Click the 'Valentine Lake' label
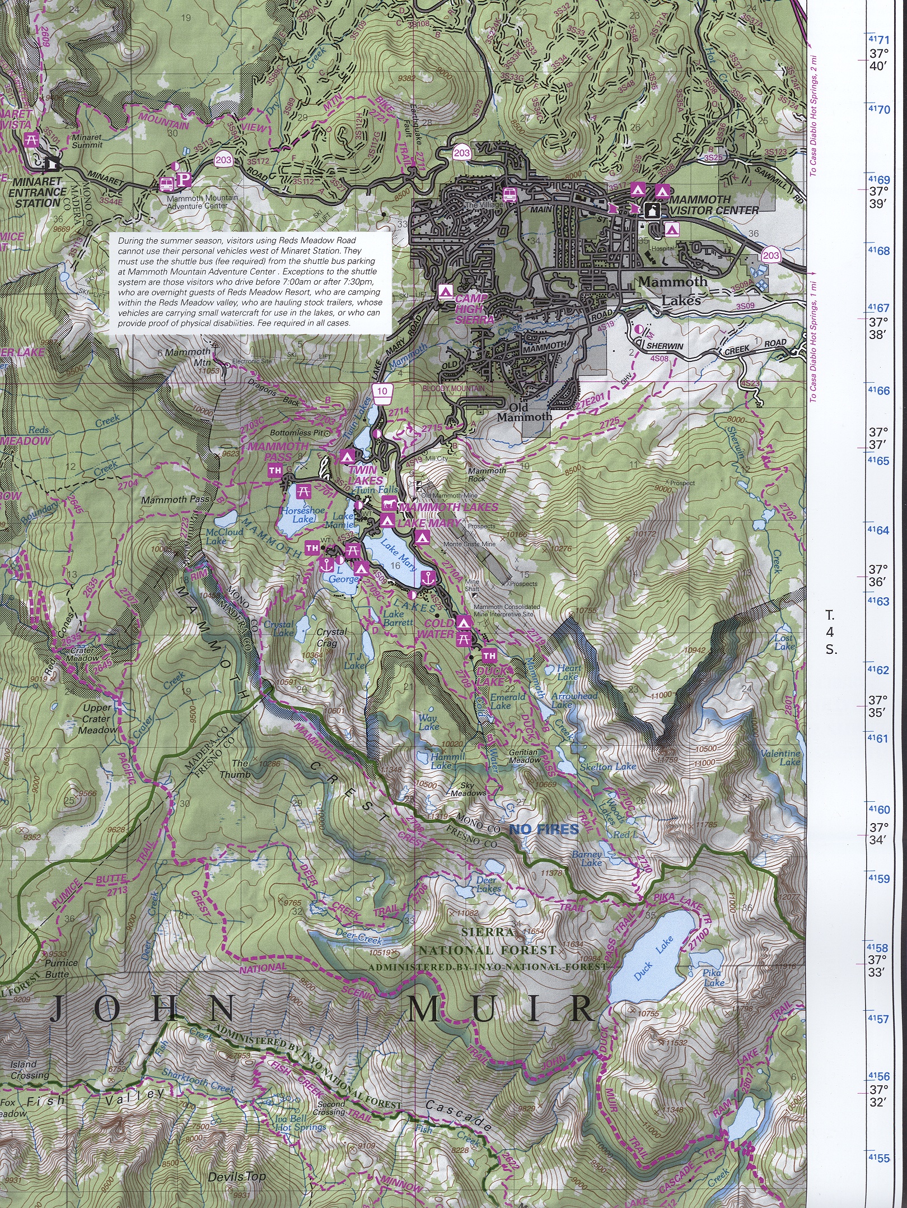 click(x=780, y=758)
